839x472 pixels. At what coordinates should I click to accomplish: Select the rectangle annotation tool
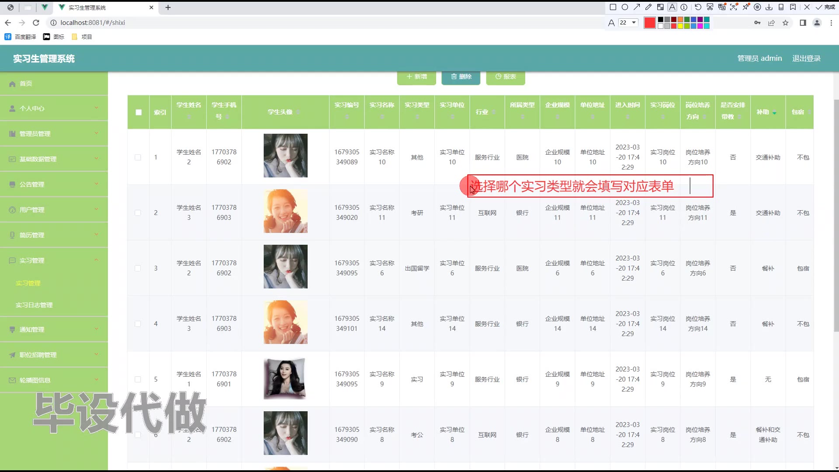[x=613, y=7]
